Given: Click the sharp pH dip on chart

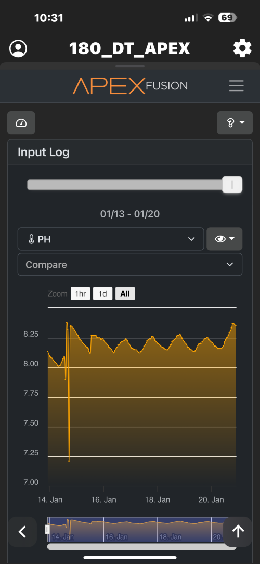Looking at the screenshot, I should tap(69, 461).
